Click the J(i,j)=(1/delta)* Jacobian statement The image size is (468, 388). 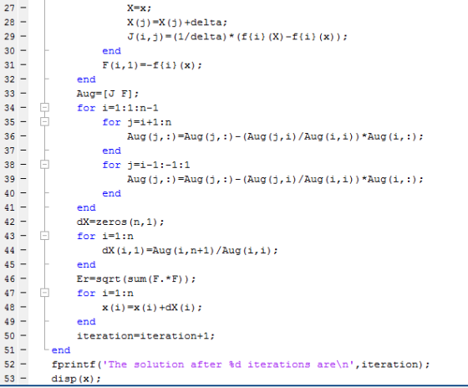tap(237, 37)
